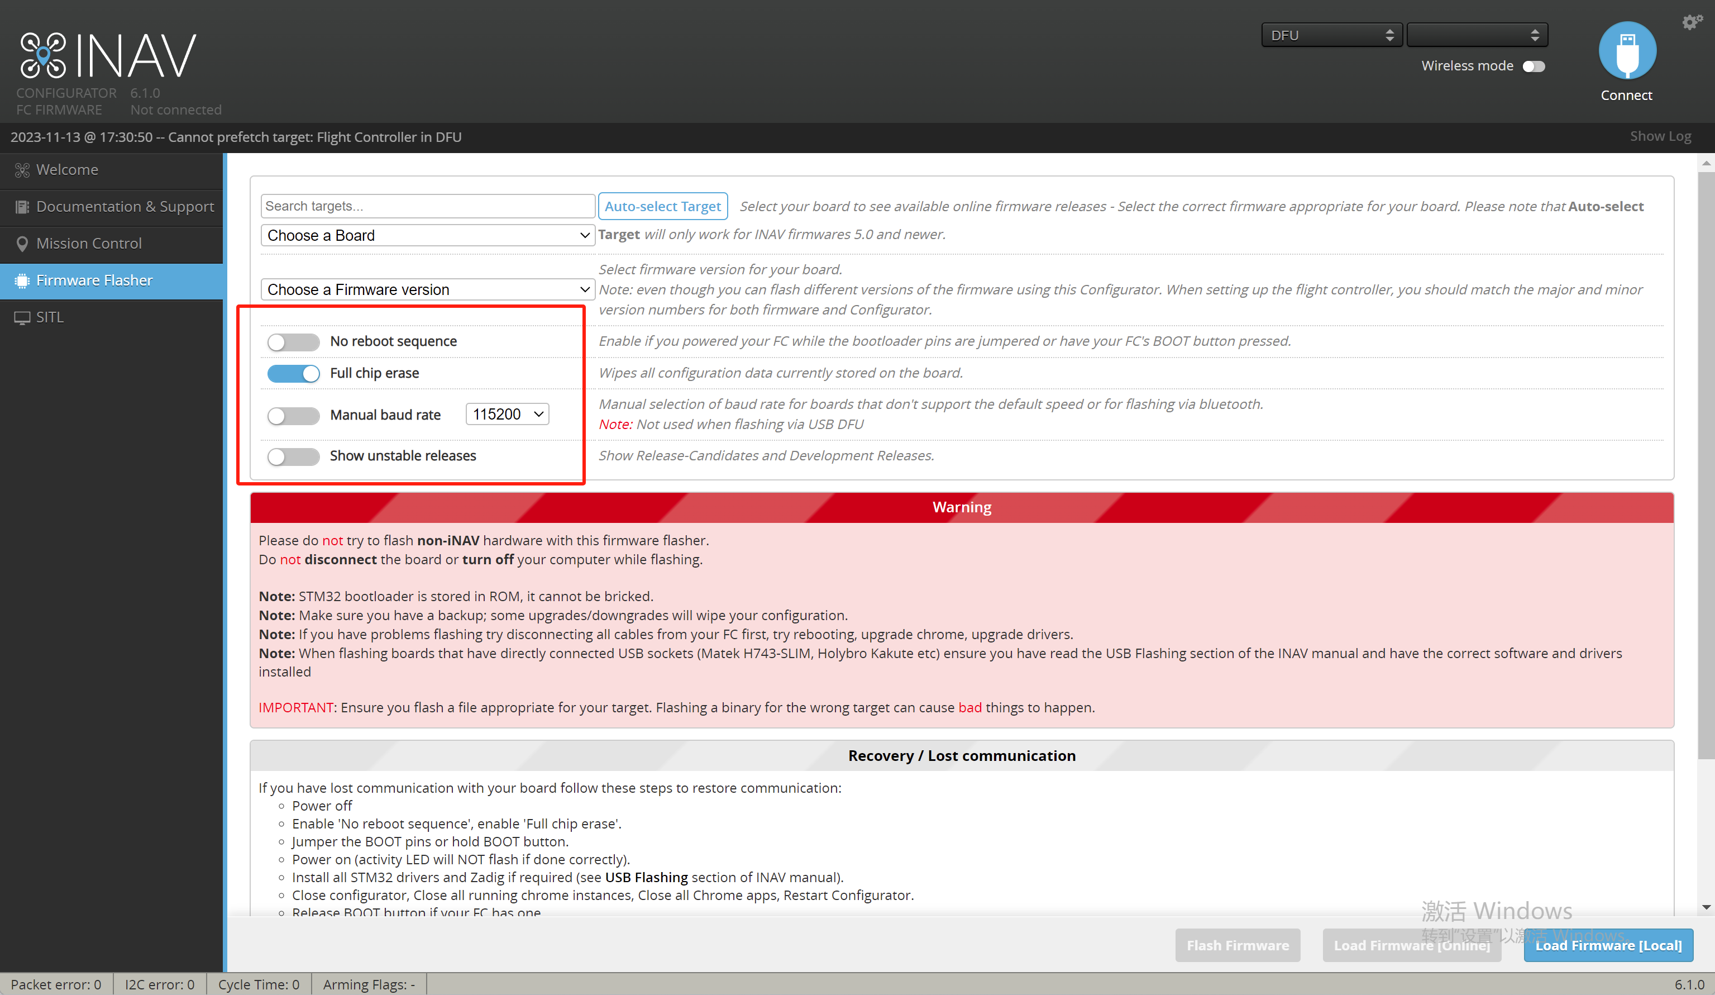Image resolution: width=1715 pixels, height=995 pixels.
Task: Toggle Wireless mode switch
Action: pyautogui.click(x=1534, y=66)
